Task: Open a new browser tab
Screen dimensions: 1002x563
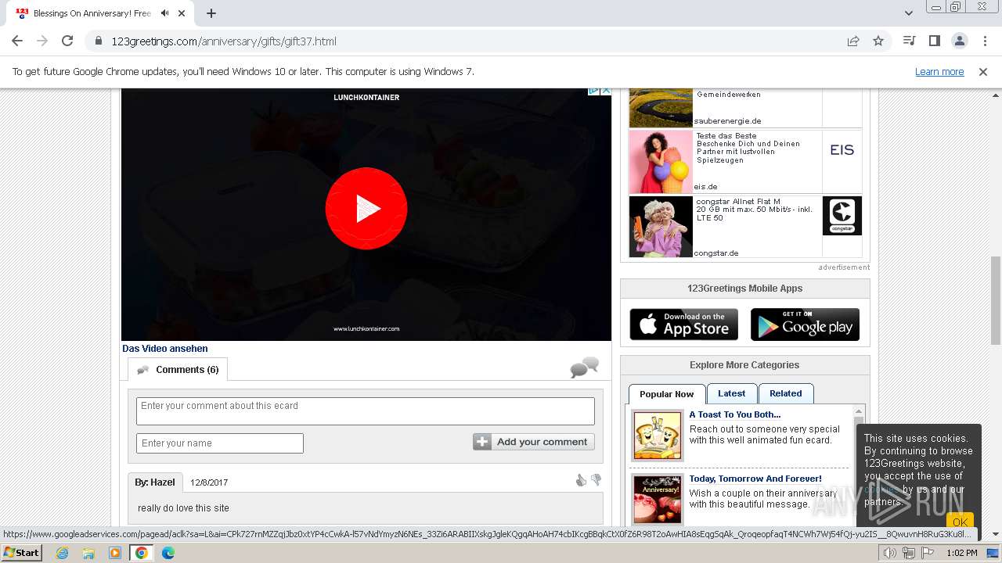Action: tap(211, 13)
